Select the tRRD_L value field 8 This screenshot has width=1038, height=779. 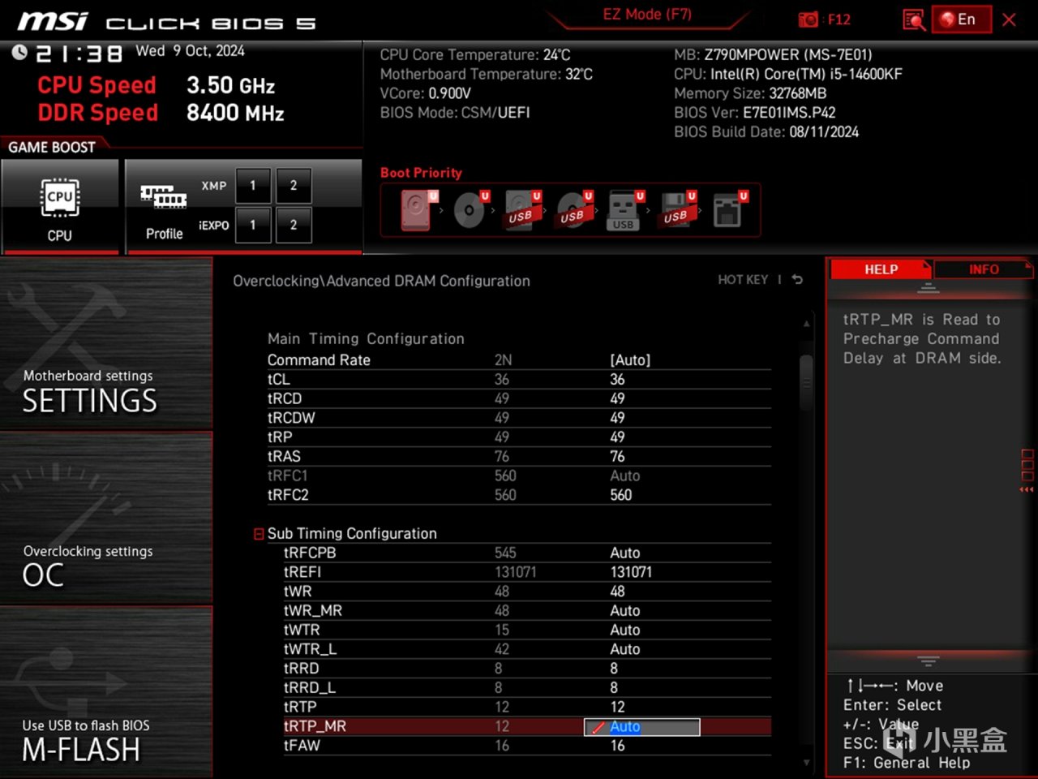[614, 688]
